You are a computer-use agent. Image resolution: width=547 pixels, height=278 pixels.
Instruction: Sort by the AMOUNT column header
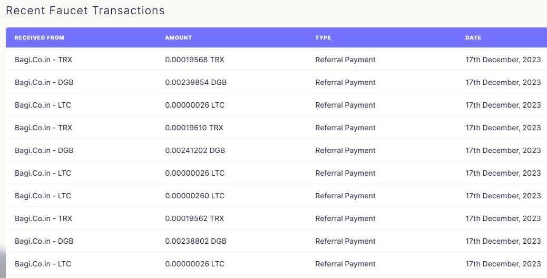pyautogui.click(x=178, y=38)
